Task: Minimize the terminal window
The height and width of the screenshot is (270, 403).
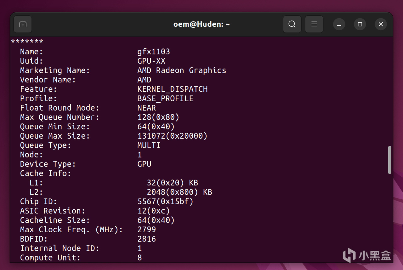Action: click(339, 24)
